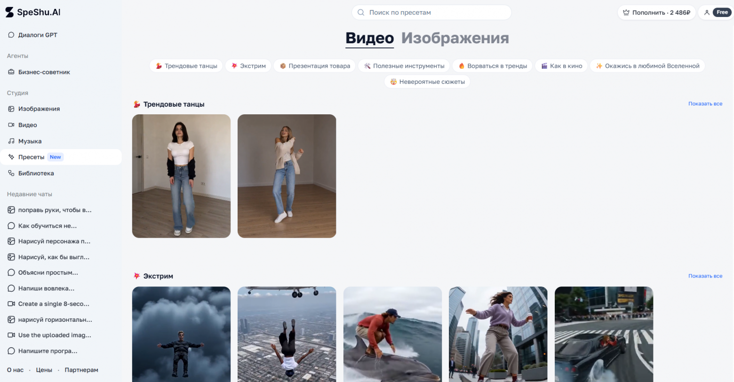734x382 pixels.
Task: Open the Музыка note icon
Action: (11, 141)
